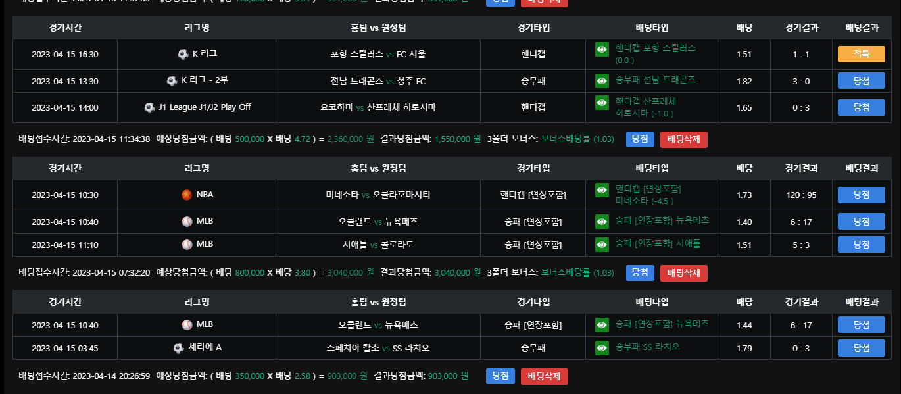Click 당첨 button in 전남 드래곤즈 vs 청주 FC row
Screen dimensions: 901x394
[x=861, y=81]
